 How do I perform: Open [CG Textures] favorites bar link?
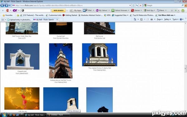pyautogui.click(x=32, y=15)
